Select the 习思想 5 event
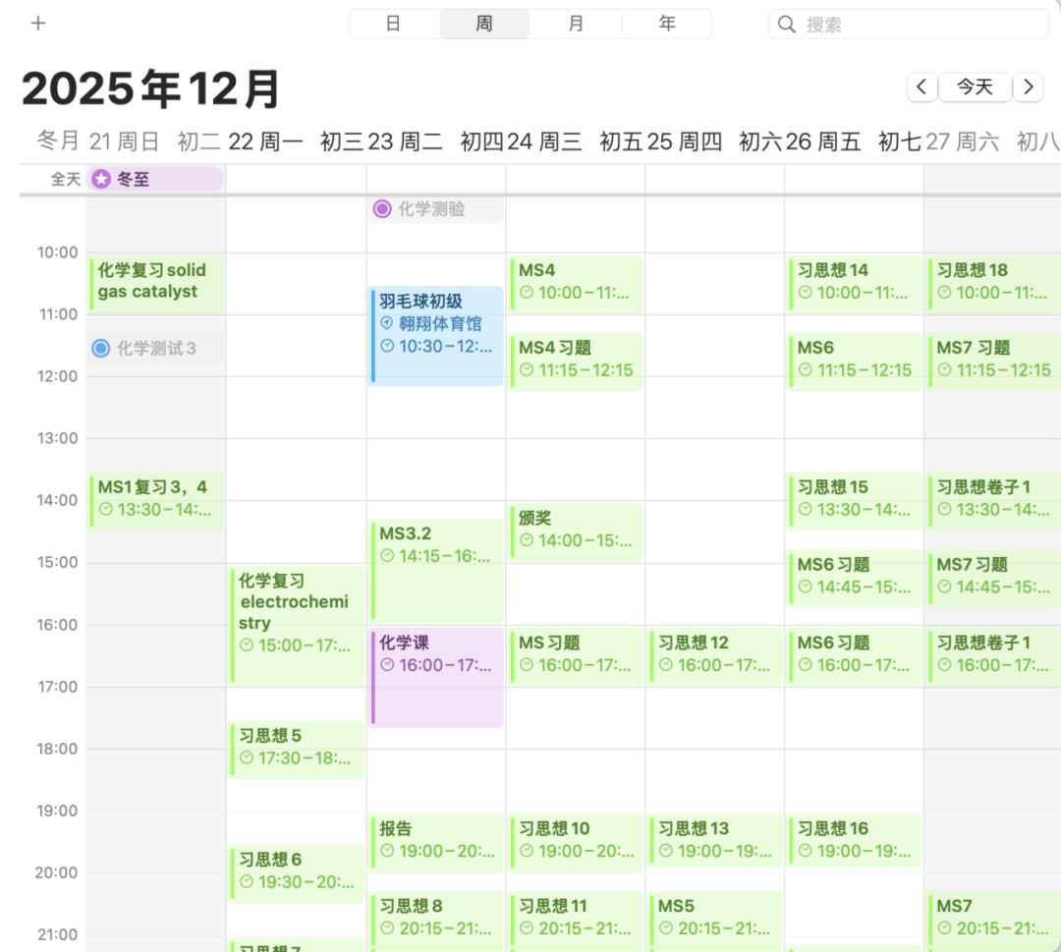Viewport: 1061px width, 952px height. pos(297,750)
